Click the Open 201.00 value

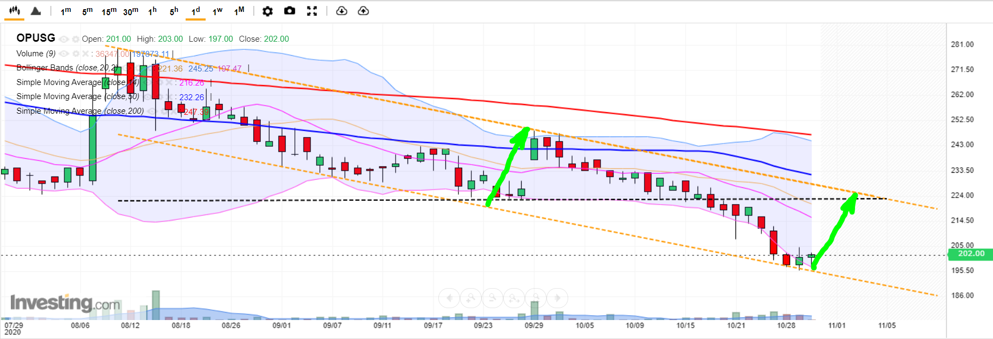[119, 39]
